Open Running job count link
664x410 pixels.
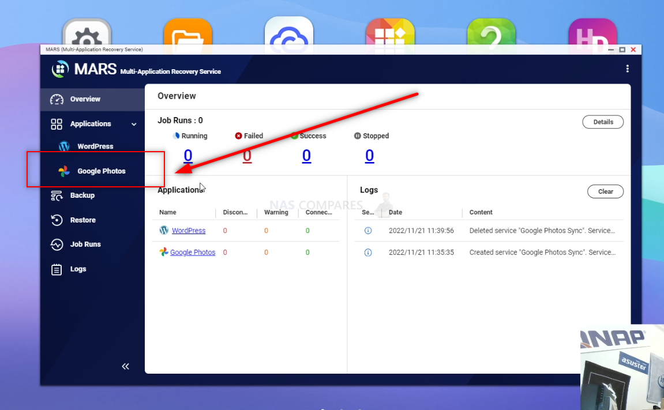188,156
